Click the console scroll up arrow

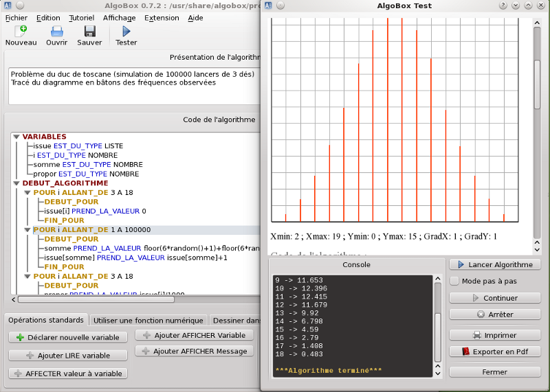coord(438,279)
